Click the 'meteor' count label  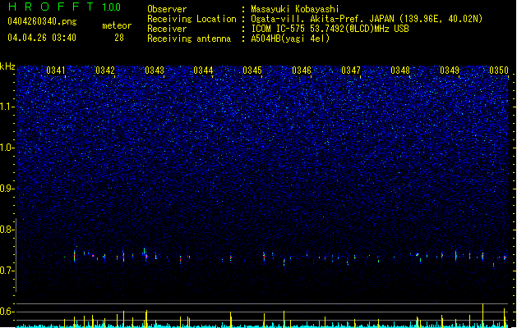point(117,25)
